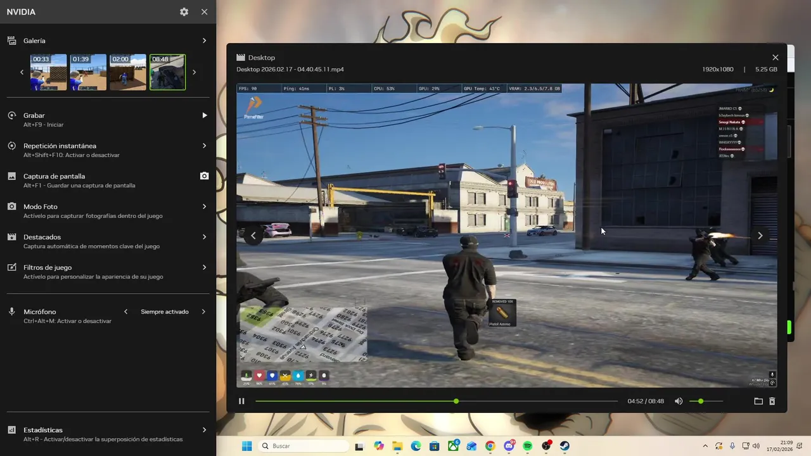This screenshot has width=811, height=456.
Task: Click the 04:52 / 08:48 time display
Action: (646, 401)
